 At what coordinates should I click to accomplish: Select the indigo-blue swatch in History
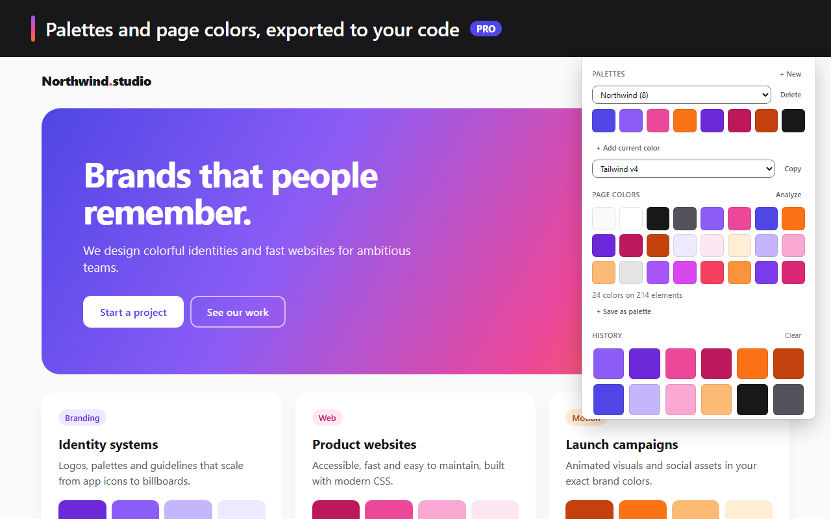coord(608,400)
